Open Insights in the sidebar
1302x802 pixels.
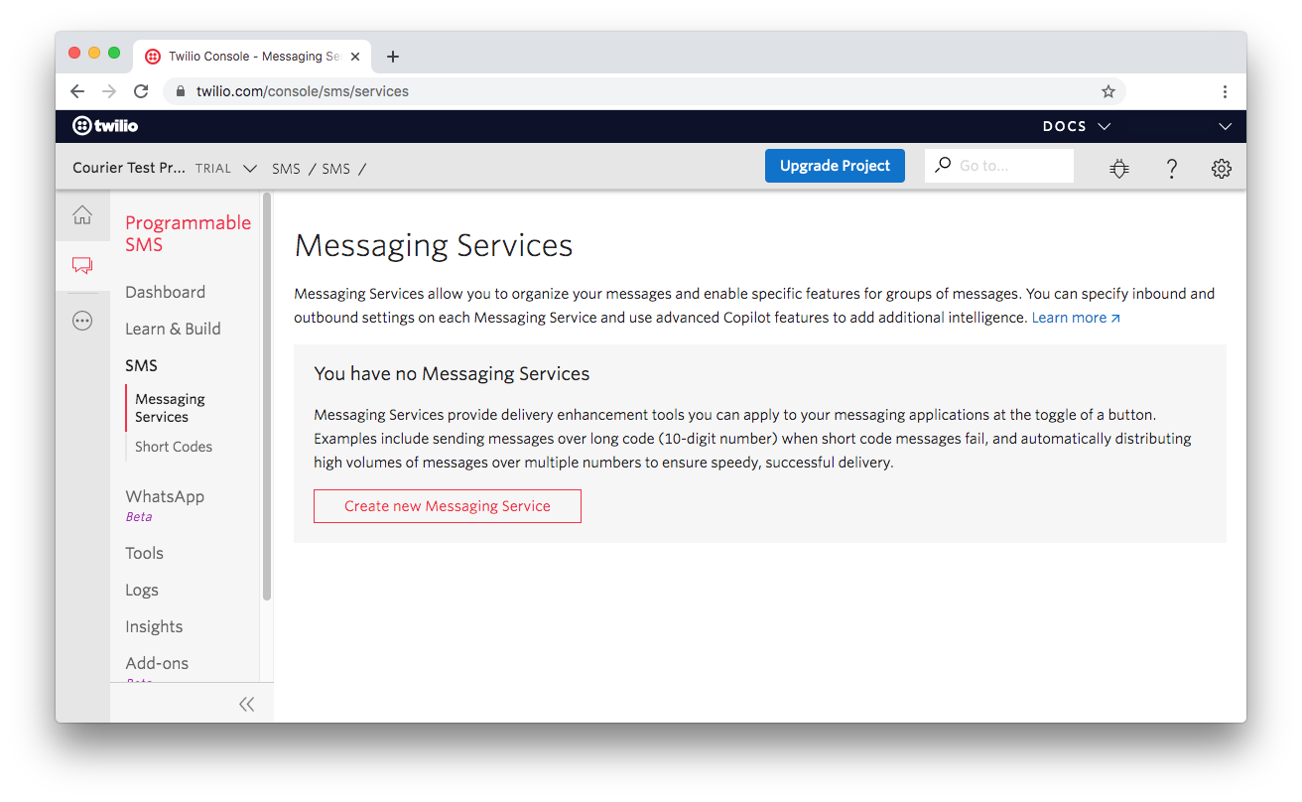pyautogui.click(x=154, y=626)
